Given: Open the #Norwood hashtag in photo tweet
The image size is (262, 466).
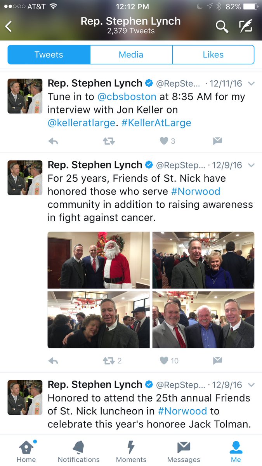Looking at the screenshot, I should tap(195, 191).
